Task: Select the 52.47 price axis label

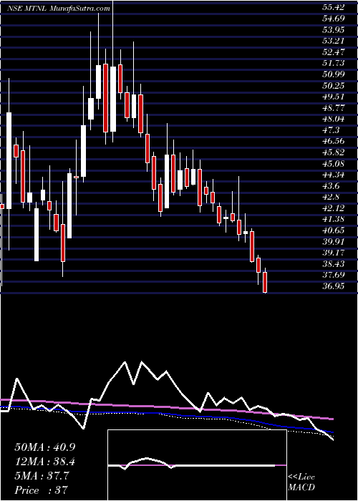Action: point(333,52)
